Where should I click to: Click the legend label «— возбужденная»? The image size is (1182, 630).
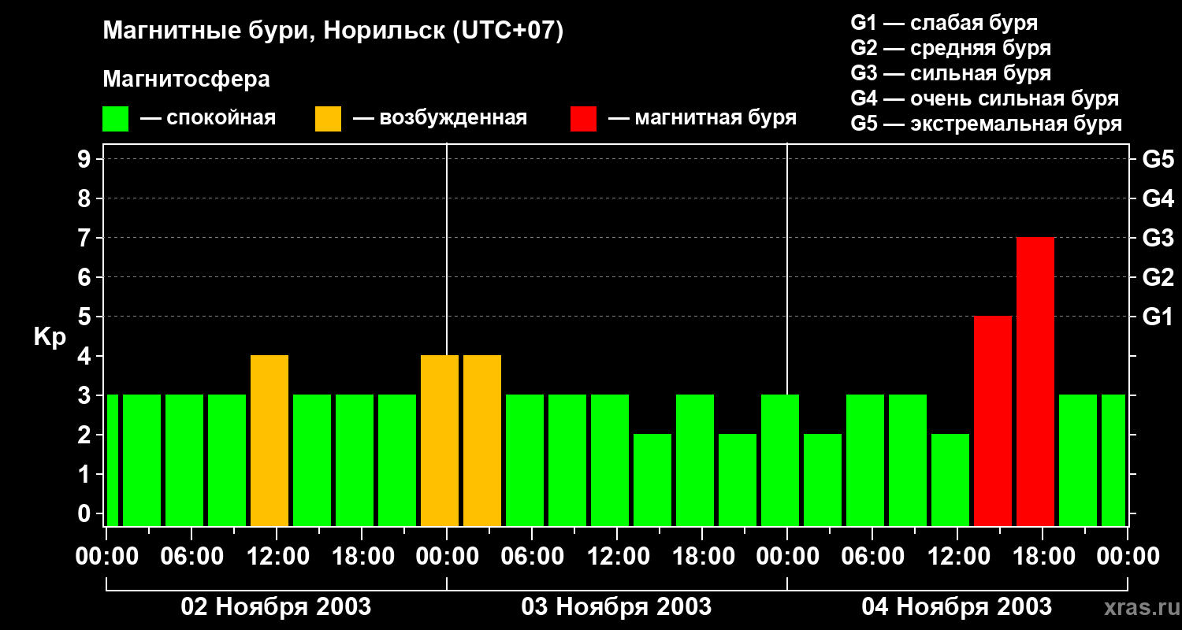[440, 119]
